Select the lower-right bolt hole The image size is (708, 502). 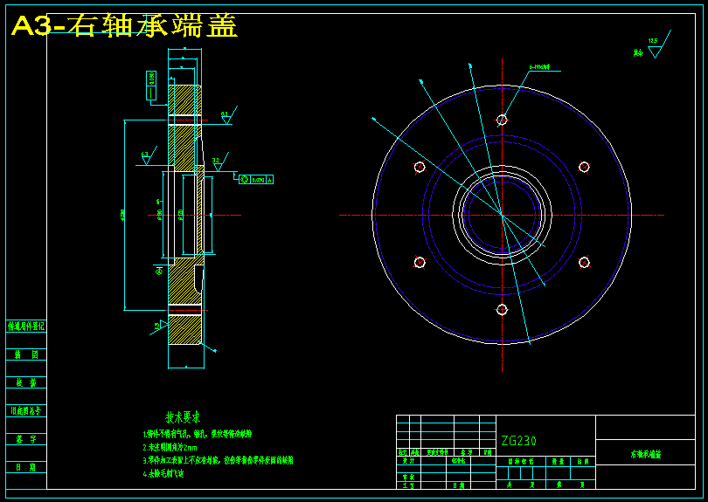click(584, 262)
